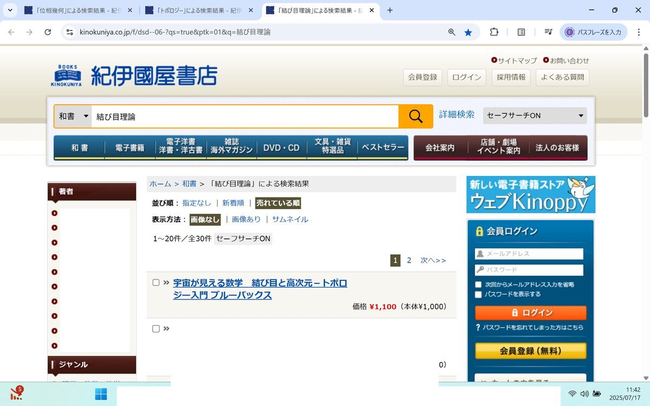This screenshot has width=650, height=406.
Task: Open the セーフサーチON dropdown
Action: (x=535, y=115)
